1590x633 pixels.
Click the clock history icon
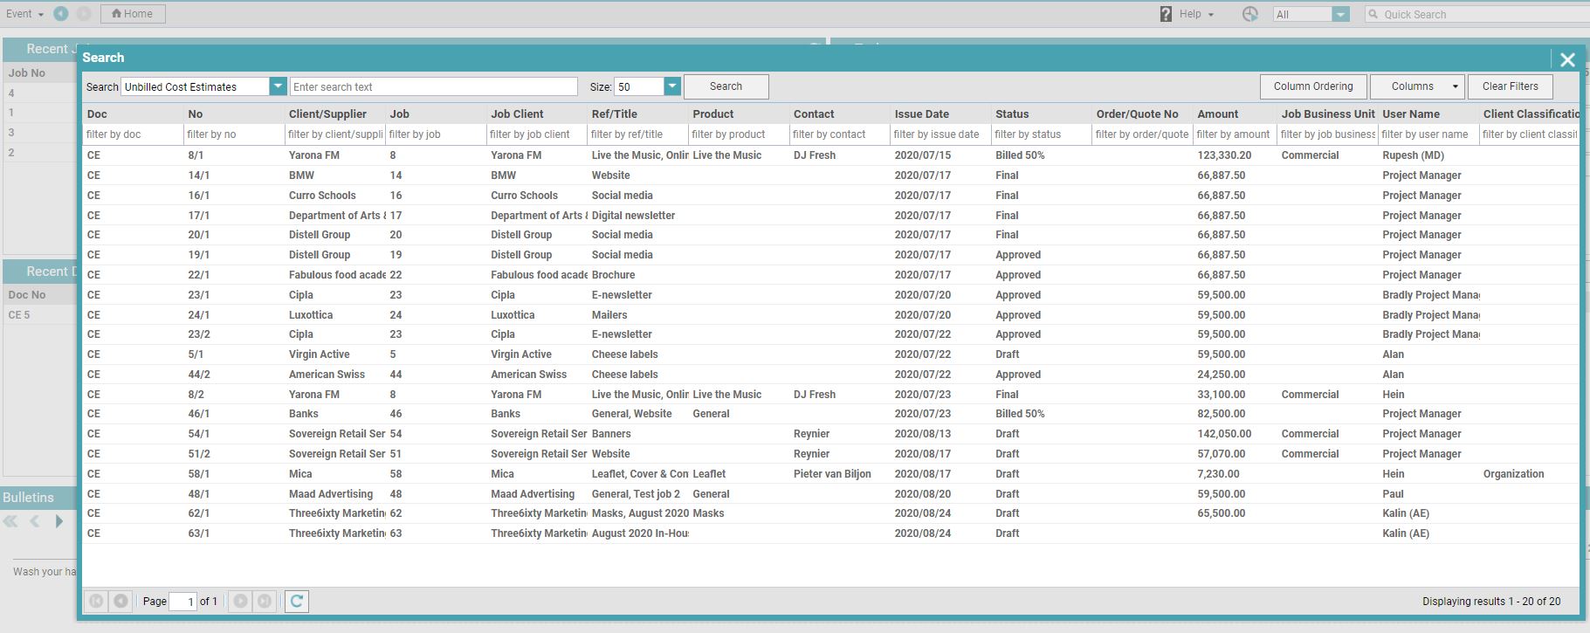pos(1250,14)
